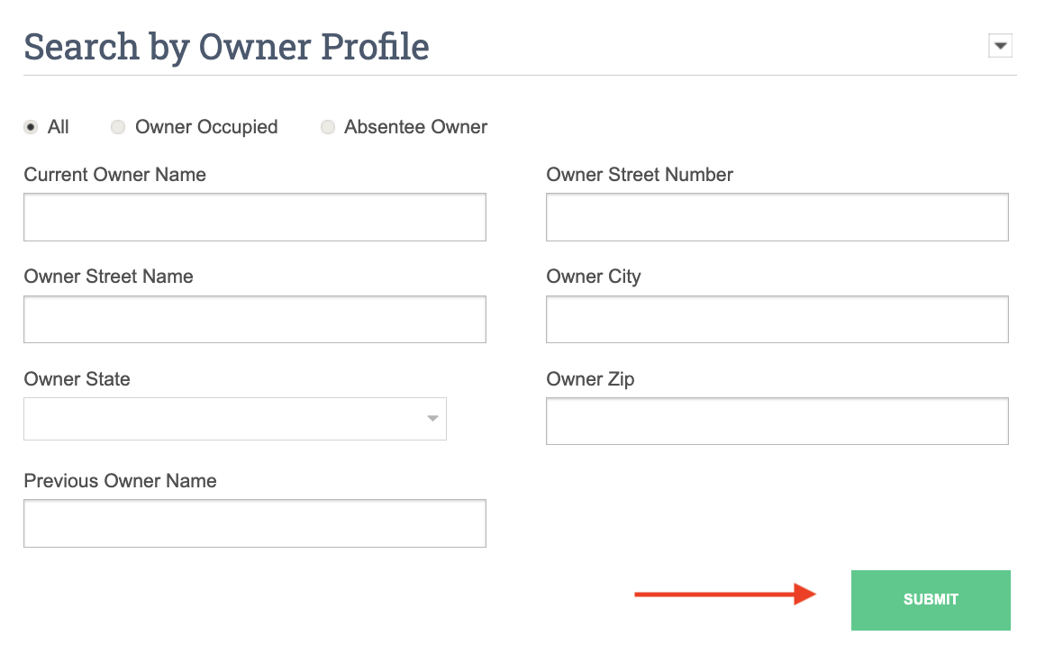The width and height of the screenshot is (1045, 654).
Task: Click the Search by Owner Profile heading
Action: coord(226,47)
